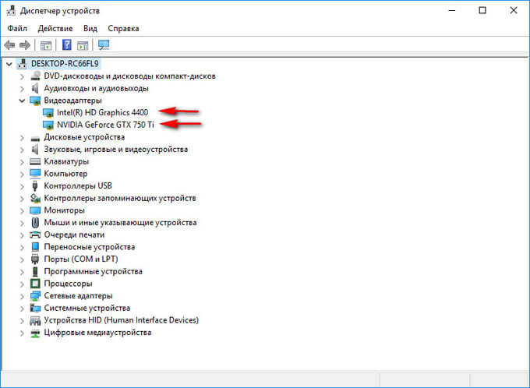Click the mouse icon for Мыши и иные указывающие устройства
Image resolution: width=530 pixels, height=388 pixels.
tap(35, 222)
